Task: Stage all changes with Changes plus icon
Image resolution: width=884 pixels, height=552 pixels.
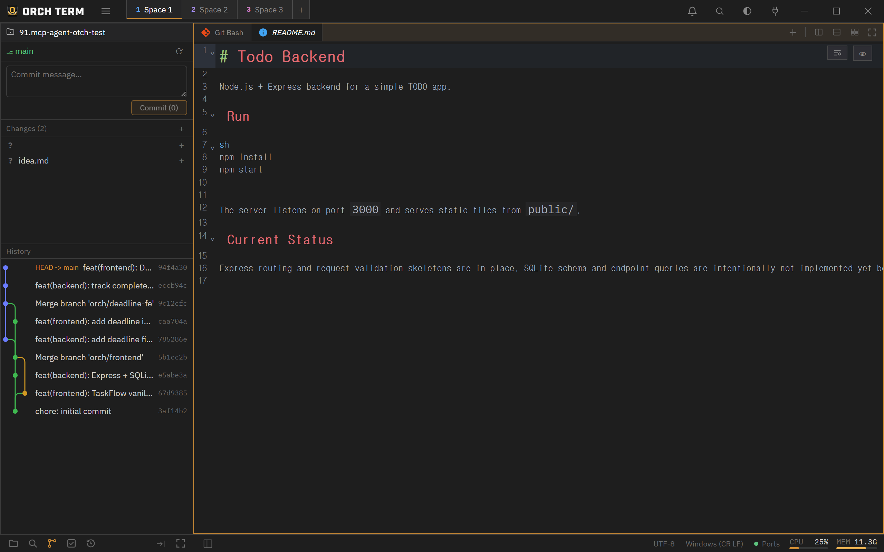Action: coord(182,129)
